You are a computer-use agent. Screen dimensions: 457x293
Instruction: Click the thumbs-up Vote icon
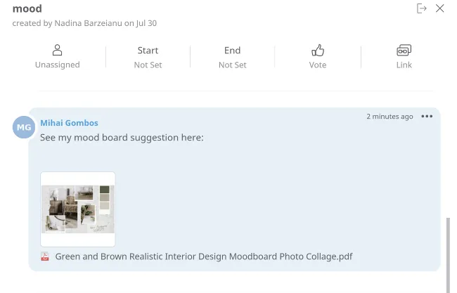[x=318, y=50]
